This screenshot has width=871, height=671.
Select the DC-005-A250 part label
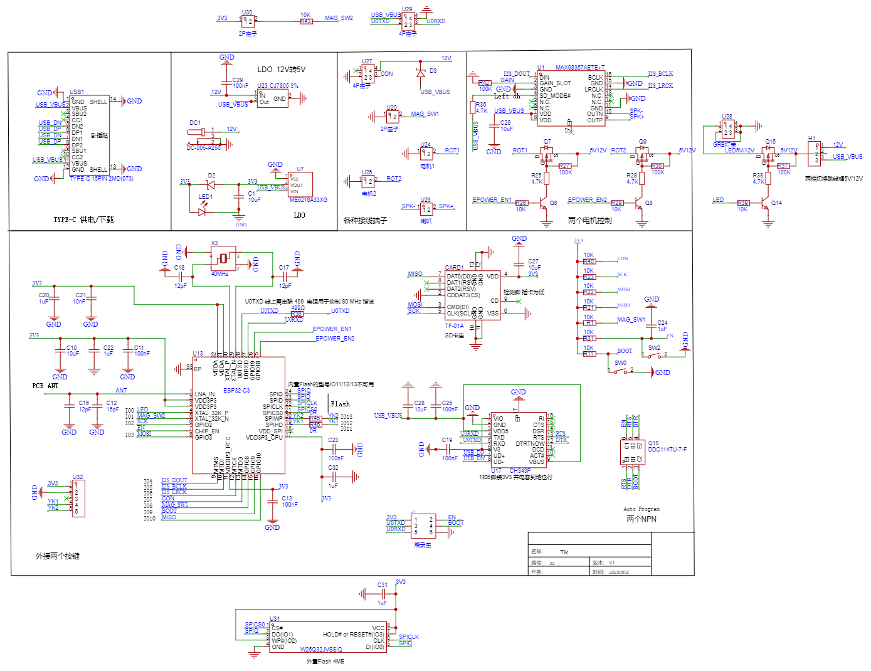pyautogui.click(x=203, y=148)
